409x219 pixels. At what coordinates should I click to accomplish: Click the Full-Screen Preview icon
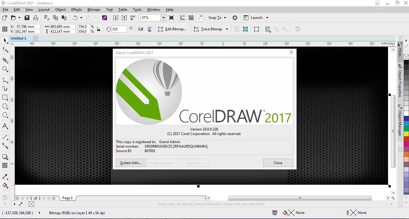click(x=171, y=18)
